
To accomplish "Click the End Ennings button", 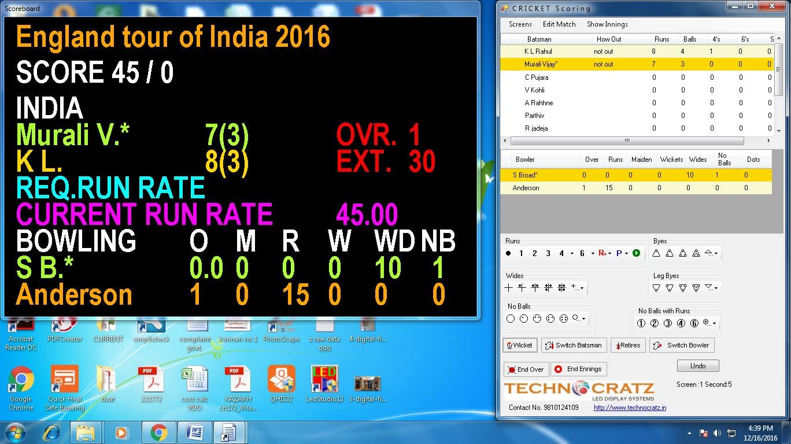I will pos(579,369).
